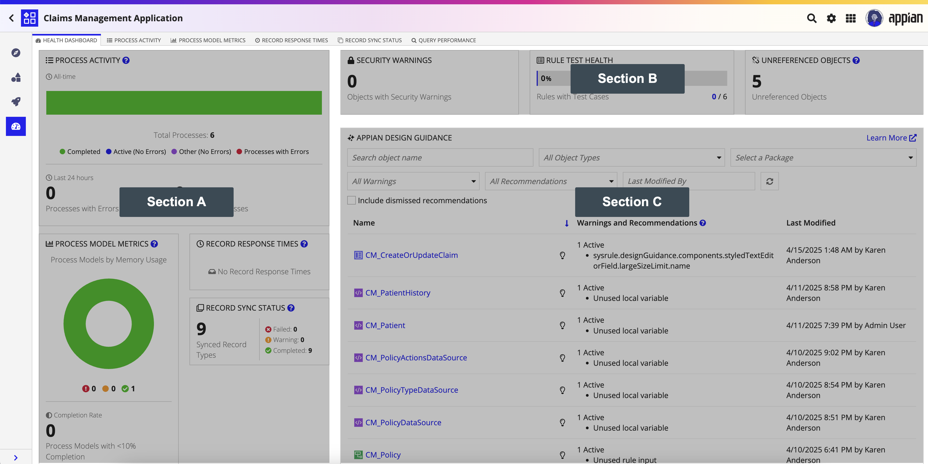Click lightbulb icon in CM_PatientHistory row

pyautogui.click(x=562, y=293)
